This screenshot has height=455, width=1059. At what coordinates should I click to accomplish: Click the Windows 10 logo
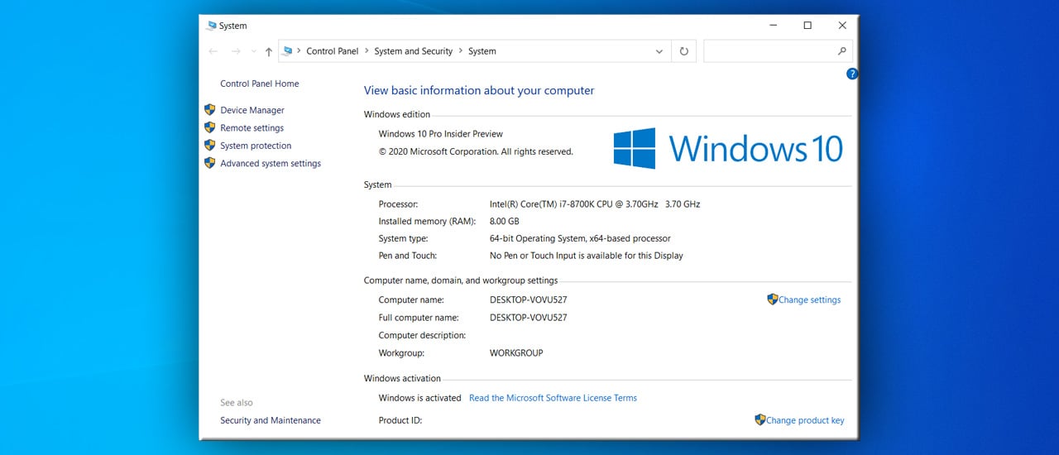[x=728, y=148]
